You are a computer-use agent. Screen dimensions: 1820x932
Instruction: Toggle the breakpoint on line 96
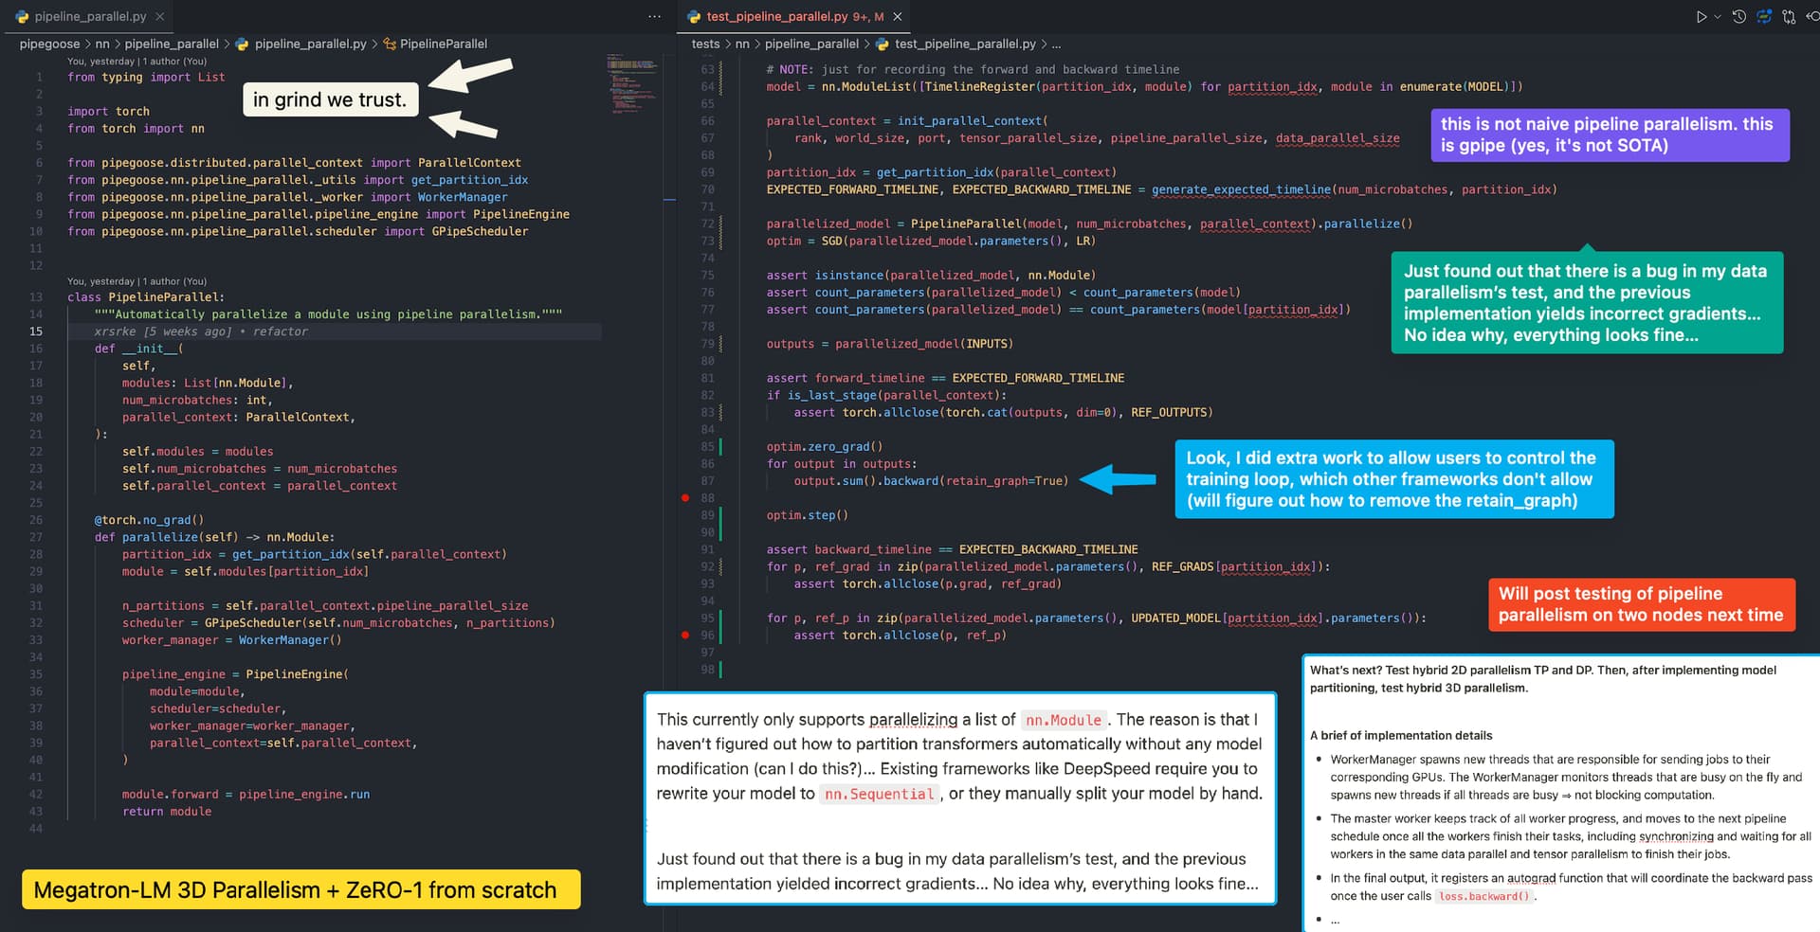click(685, 636)
